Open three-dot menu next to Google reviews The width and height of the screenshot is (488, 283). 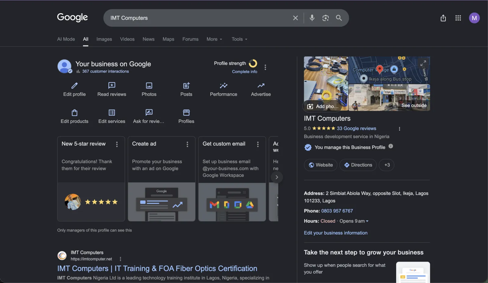click(400, 129)
